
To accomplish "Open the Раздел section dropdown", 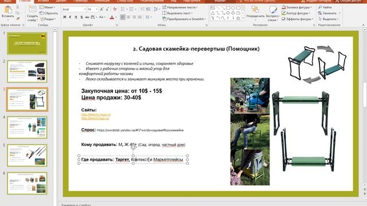I will tap(48, 19).
